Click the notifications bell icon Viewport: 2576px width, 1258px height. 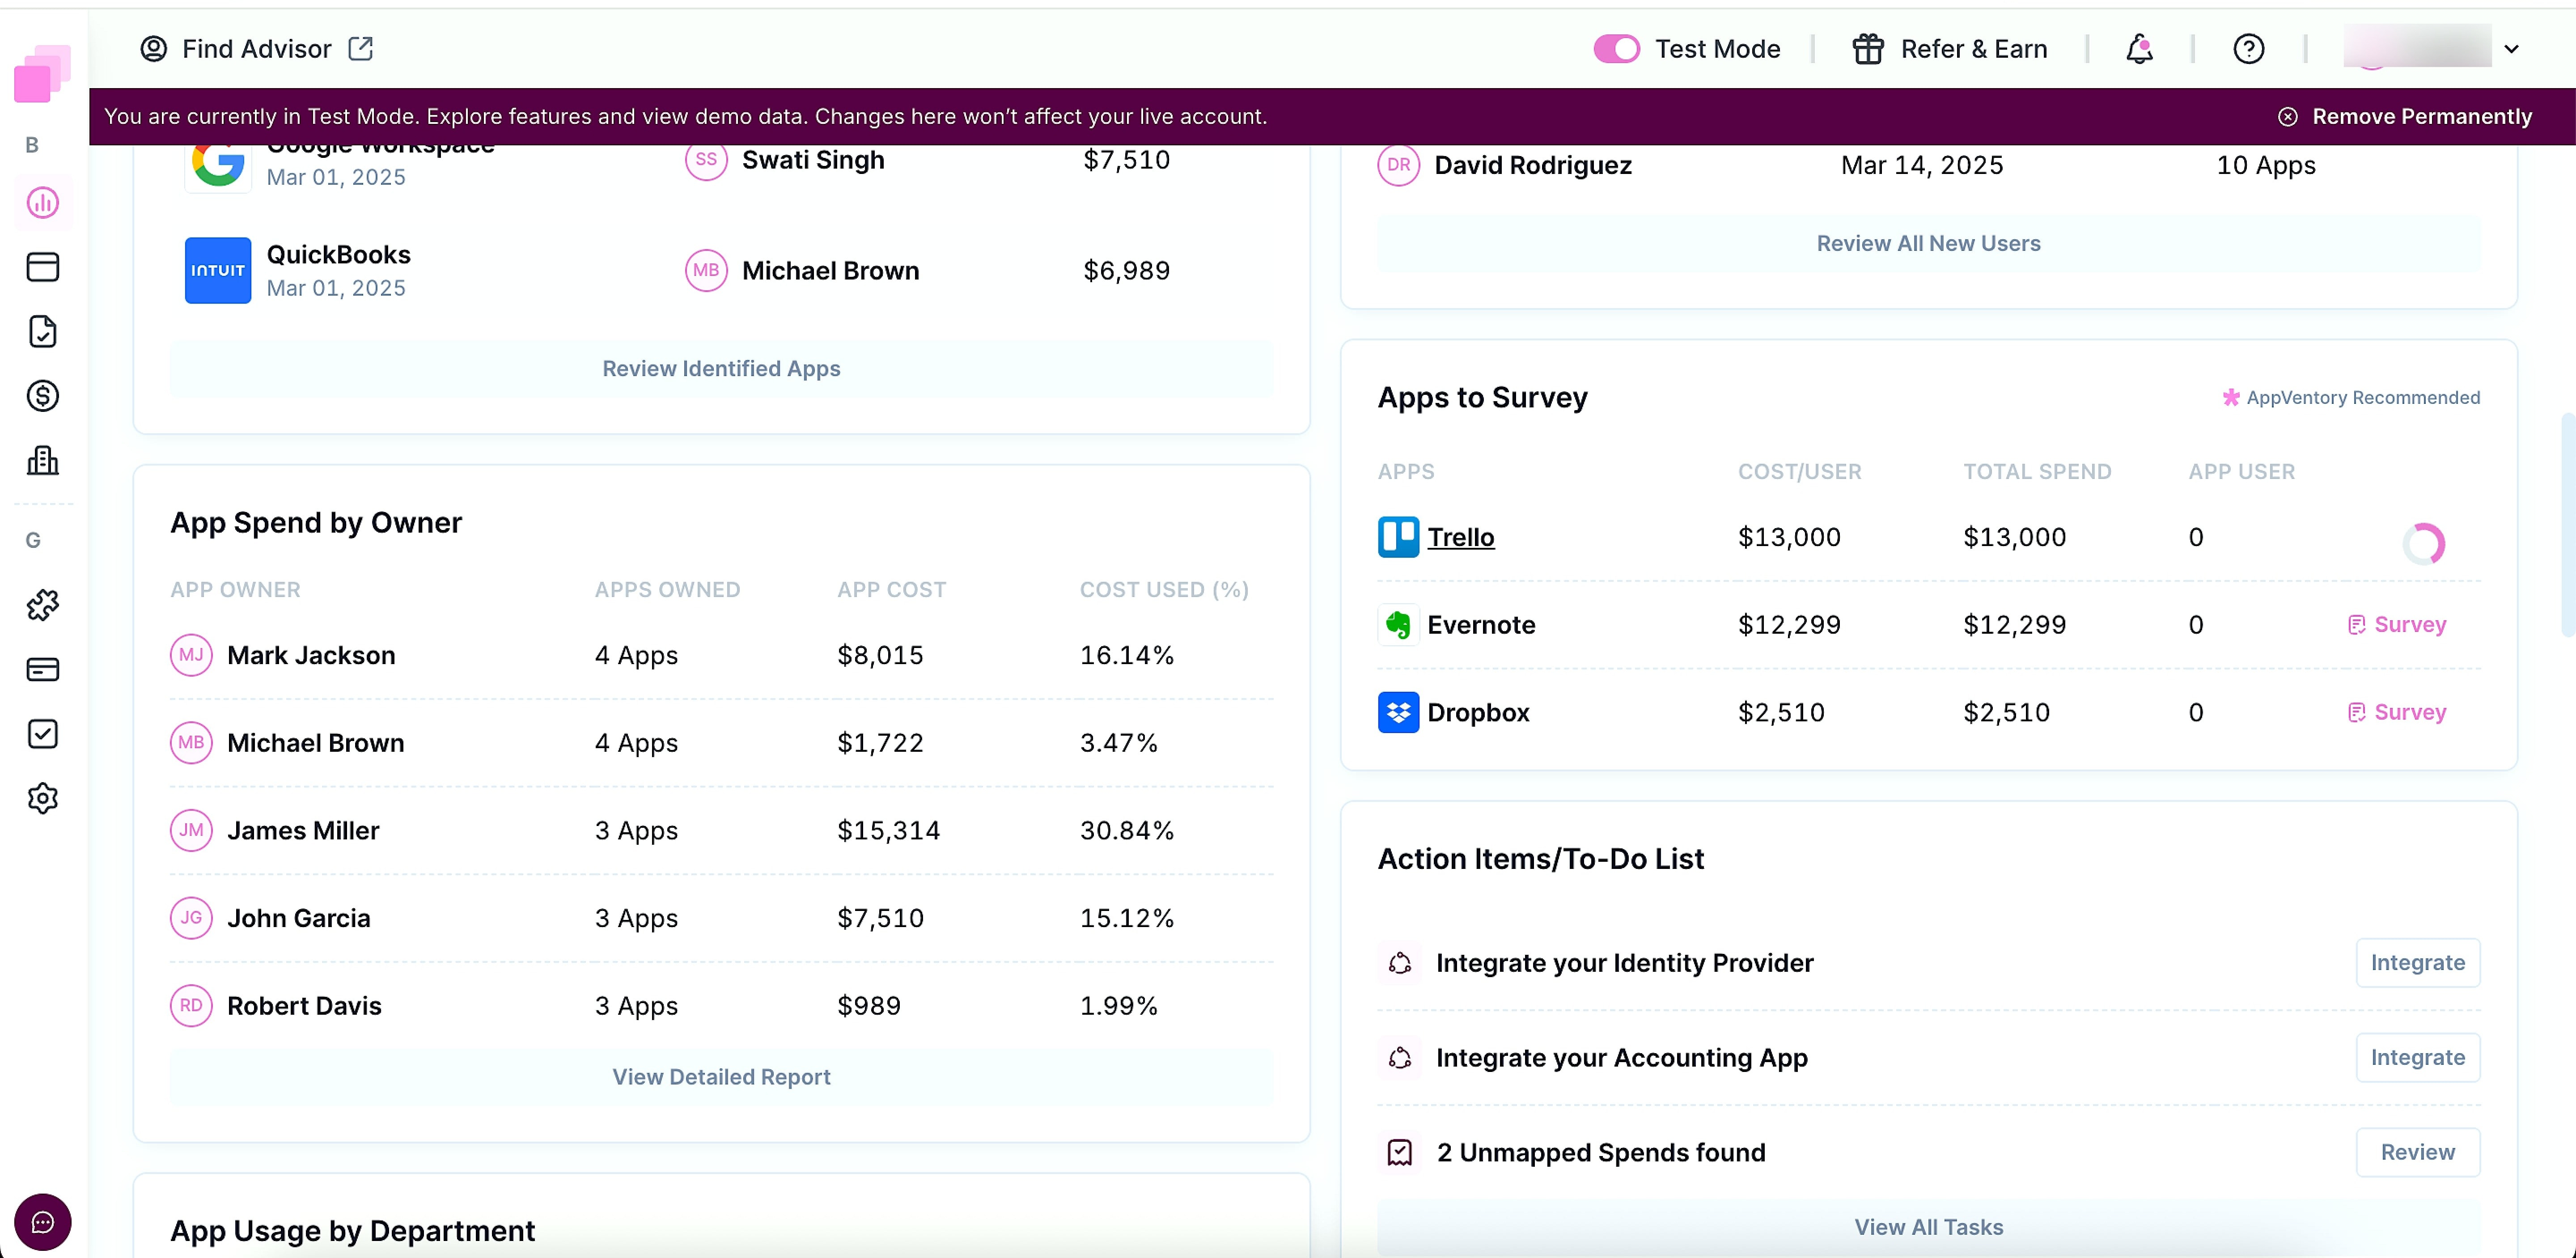pyautogui.click(x=2139, y=49)
